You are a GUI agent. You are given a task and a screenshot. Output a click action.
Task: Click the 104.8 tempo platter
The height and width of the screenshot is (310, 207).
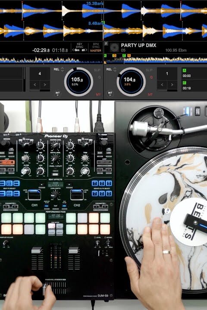[131, 81]
